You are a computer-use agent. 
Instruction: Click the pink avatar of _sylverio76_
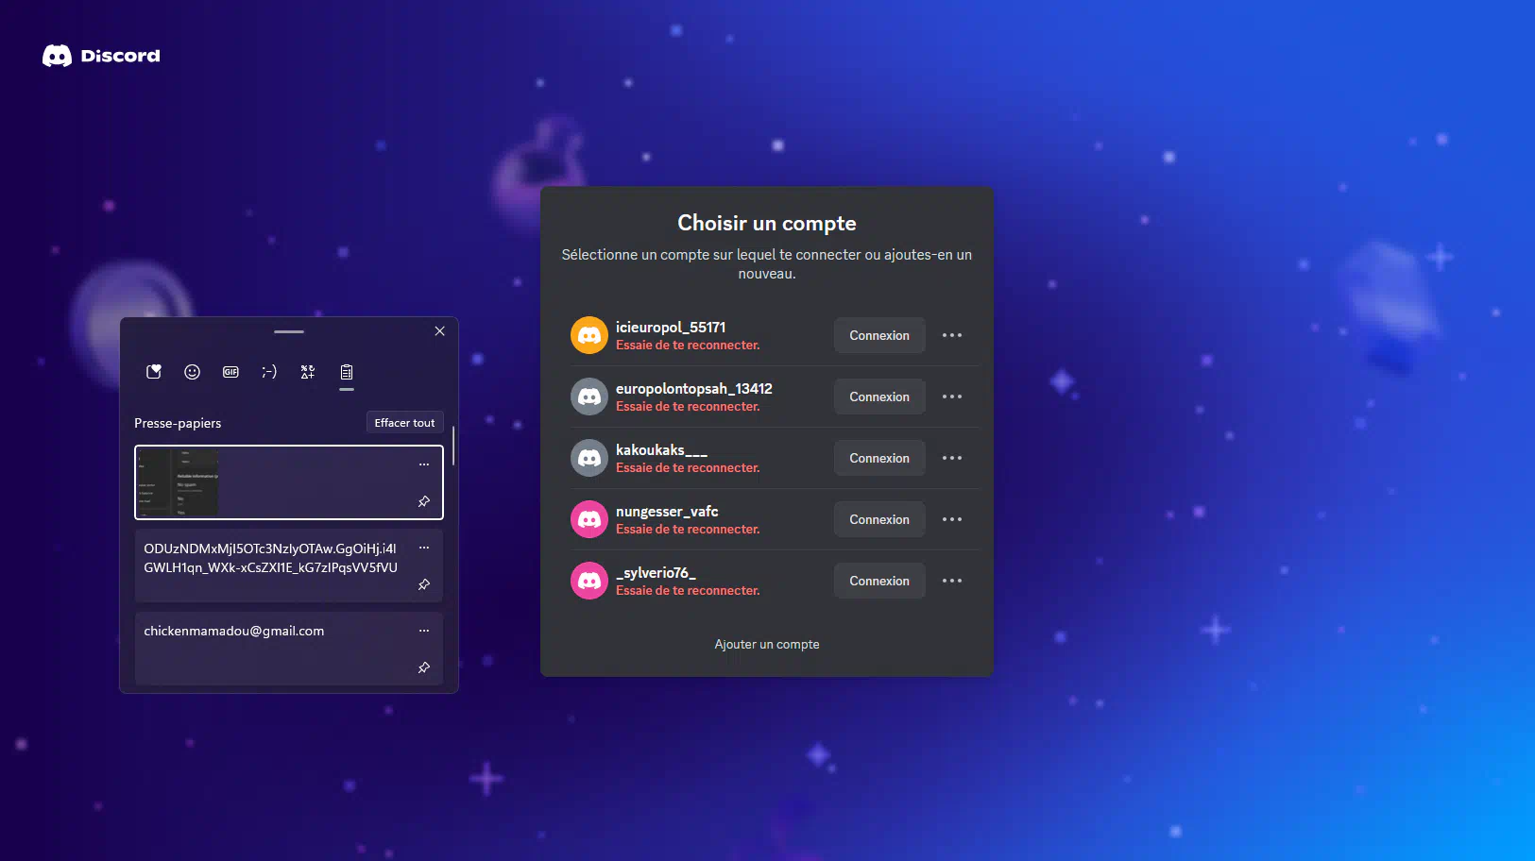[589, 581]
